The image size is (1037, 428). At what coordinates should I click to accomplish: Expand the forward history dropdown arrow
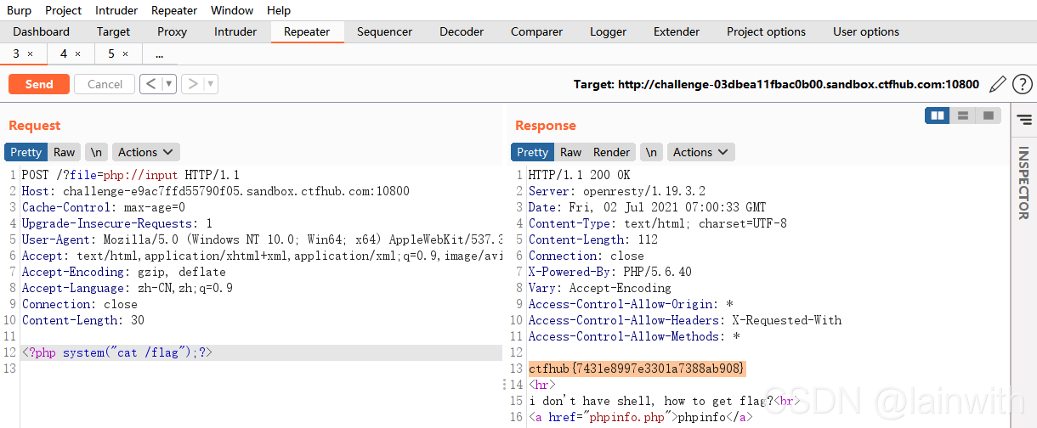(212, 84)
